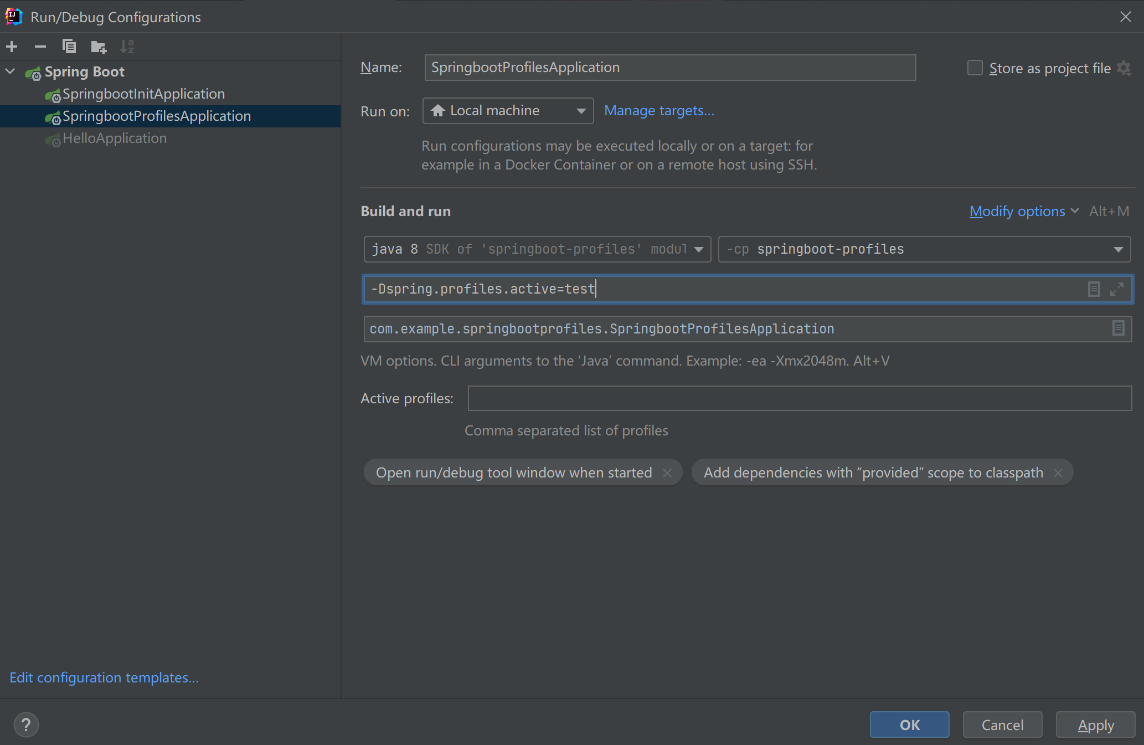Viewport: 1144px width, 745px height.
Task: Collapse the Spring Boot tree node
Action: click(x=10, y=71)
